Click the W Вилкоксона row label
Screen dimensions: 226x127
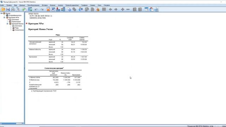coord(34,80)
